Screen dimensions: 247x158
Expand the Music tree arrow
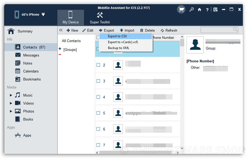point(11,95)
